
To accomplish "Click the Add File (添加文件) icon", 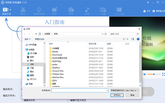I will pyautogui.click(x=5, y=10).
